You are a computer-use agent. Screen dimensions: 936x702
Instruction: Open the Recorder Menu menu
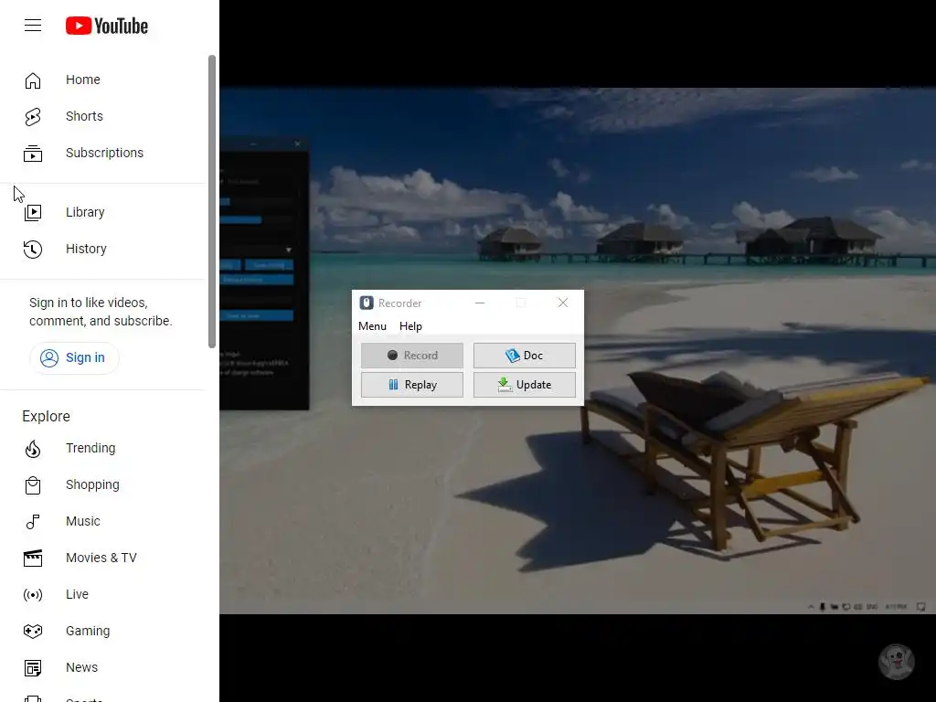(x=373, y=326)
